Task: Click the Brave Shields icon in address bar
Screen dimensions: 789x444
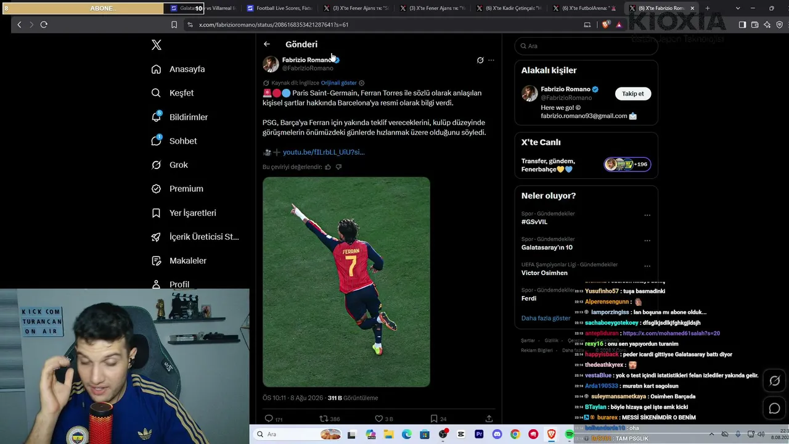Action: (606, 25)
